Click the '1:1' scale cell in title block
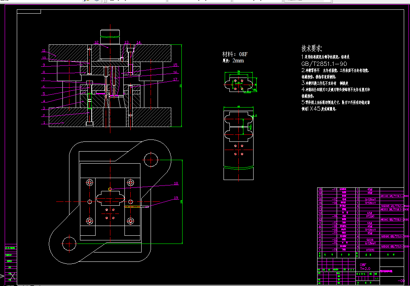Viewport: 410px width, 286px height. tap(376, 279)
